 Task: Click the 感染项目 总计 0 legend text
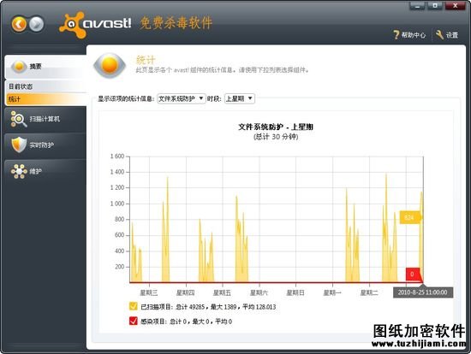coord(186,322)
